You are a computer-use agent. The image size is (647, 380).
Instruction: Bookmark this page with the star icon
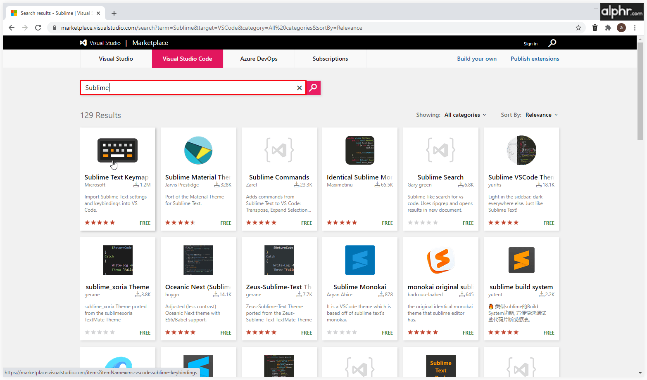(578, 28)
